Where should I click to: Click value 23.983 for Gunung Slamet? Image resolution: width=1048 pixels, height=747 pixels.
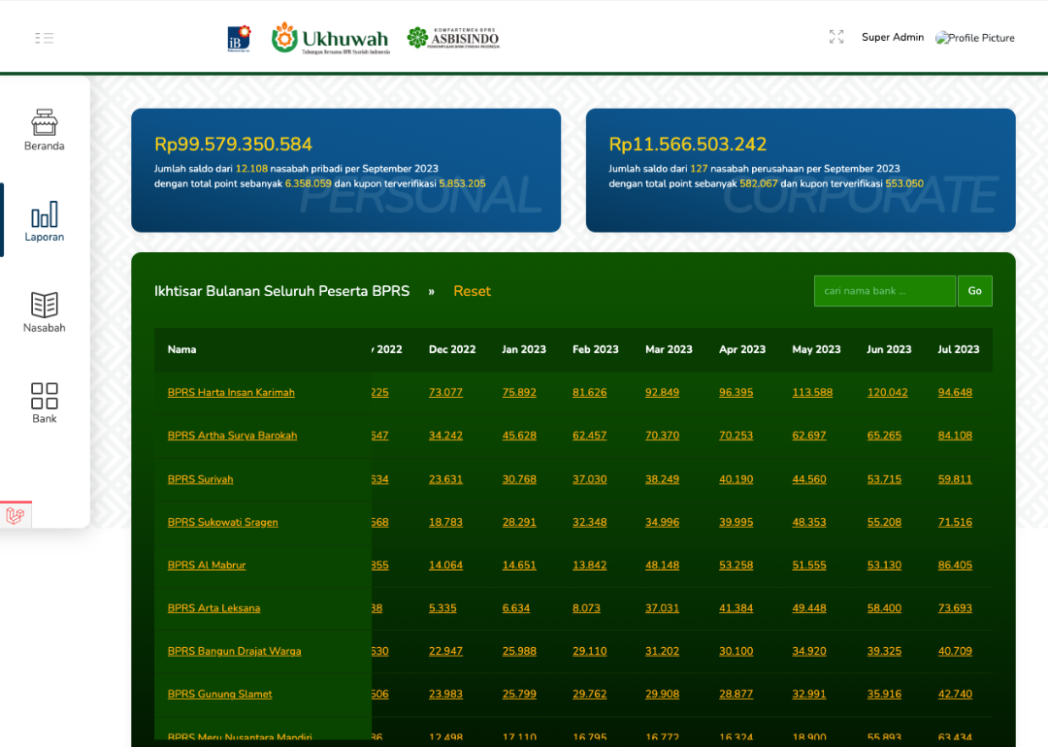pyautogui.click(x=445, y=694)
